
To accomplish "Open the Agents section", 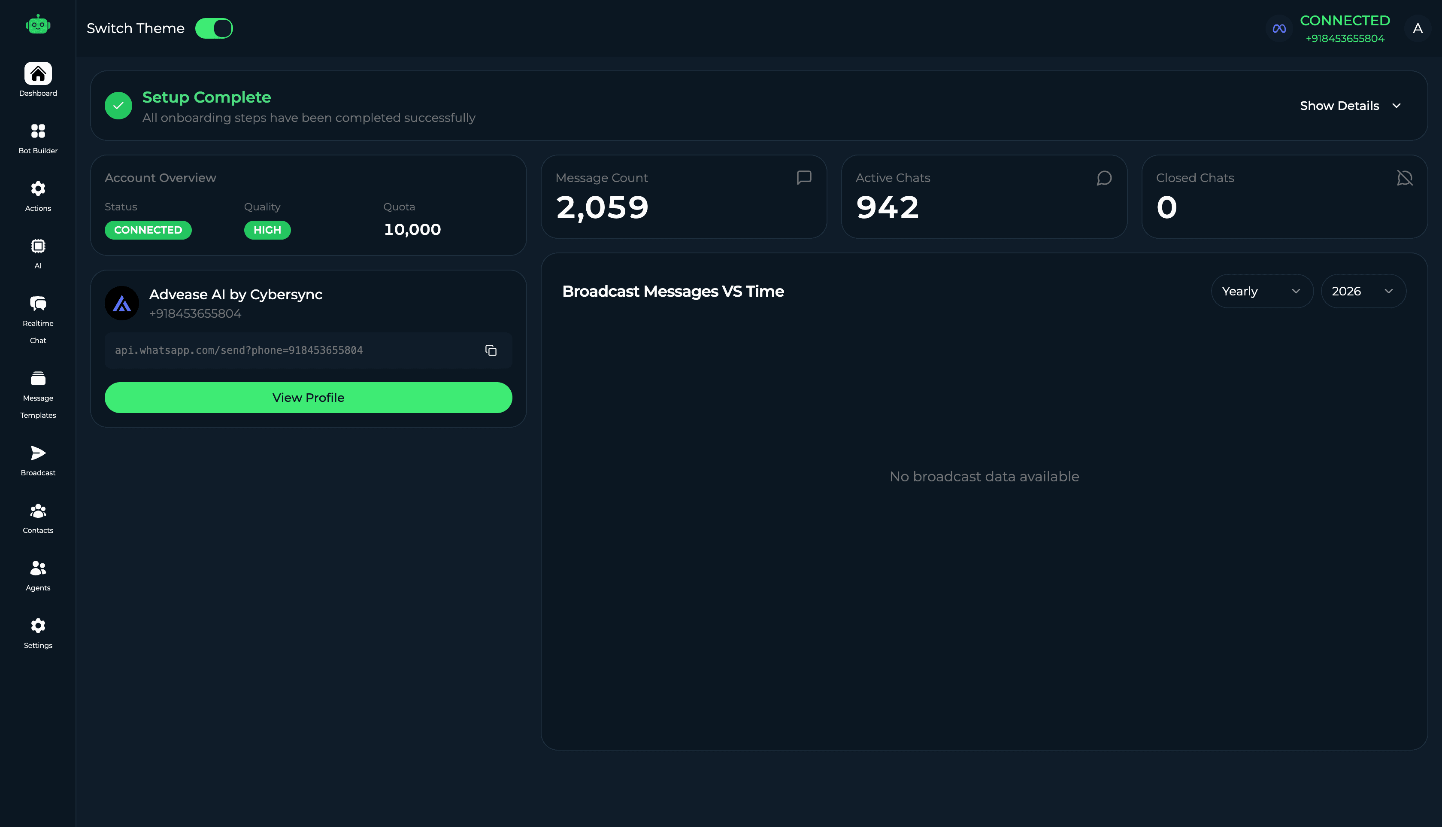I will 37,574.
